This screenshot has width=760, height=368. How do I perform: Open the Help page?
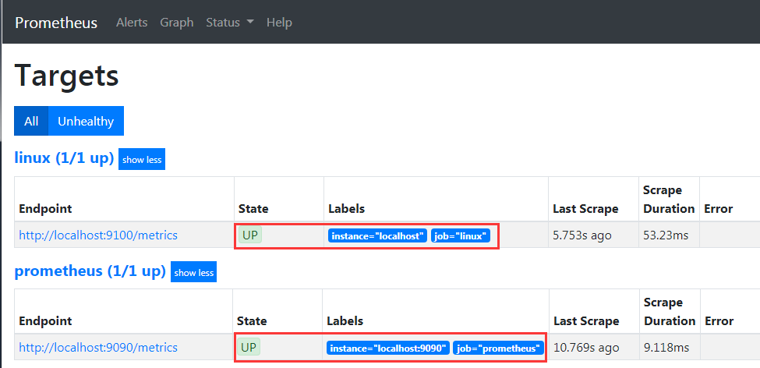[279, 23]
